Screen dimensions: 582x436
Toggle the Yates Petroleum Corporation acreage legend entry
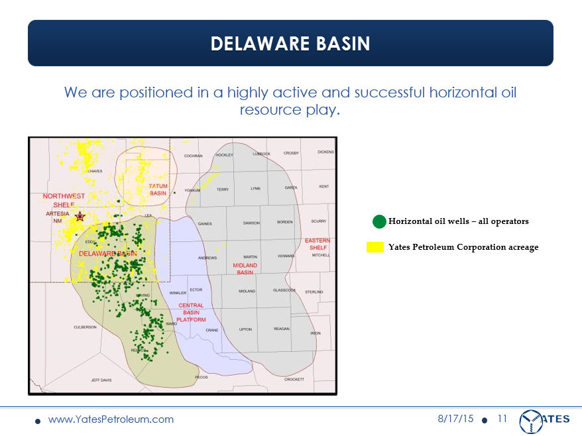point(464,246)
